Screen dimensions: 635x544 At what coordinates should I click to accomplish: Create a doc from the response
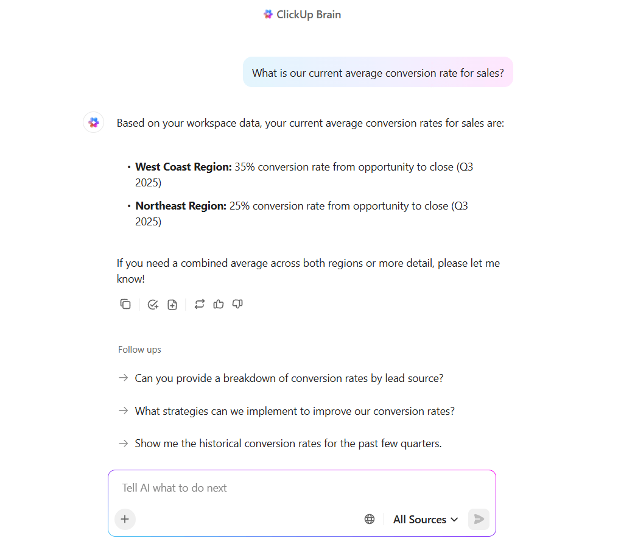172,305
